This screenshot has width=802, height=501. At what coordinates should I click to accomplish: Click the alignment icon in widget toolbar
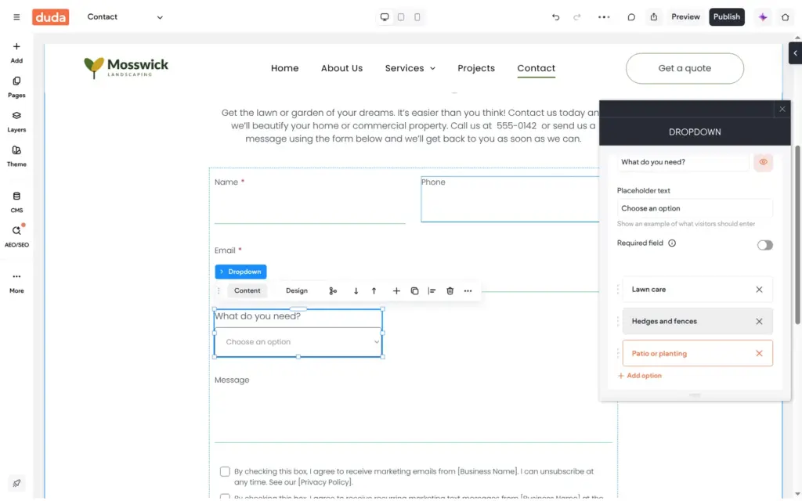432,291
